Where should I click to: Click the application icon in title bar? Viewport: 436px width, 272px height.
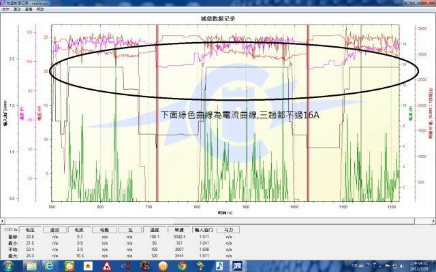[x=3, y=3]
